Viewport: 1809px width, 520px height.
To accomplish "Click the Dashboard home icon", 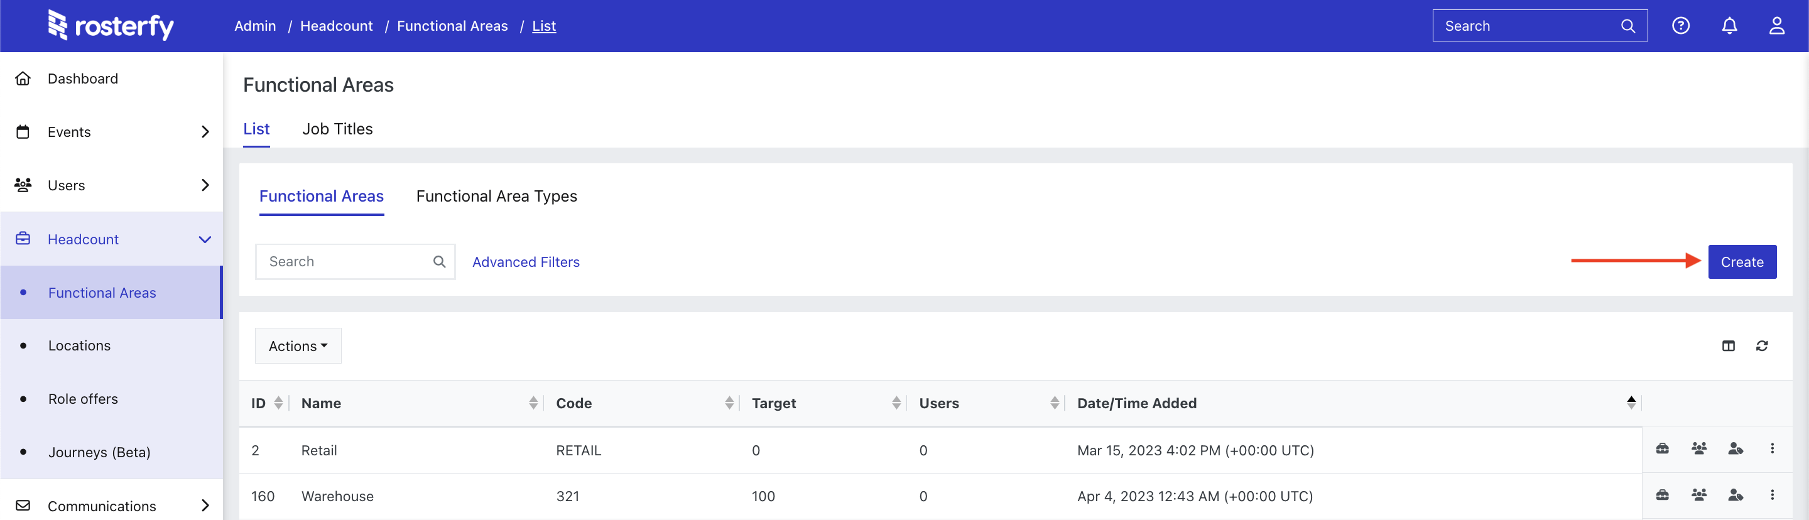I will click(23, 79).
